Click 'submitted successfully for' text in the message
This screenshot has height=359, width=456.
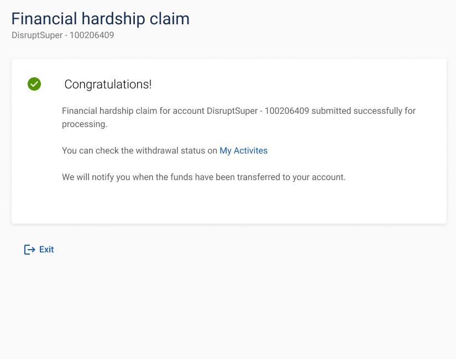point(364,111)
